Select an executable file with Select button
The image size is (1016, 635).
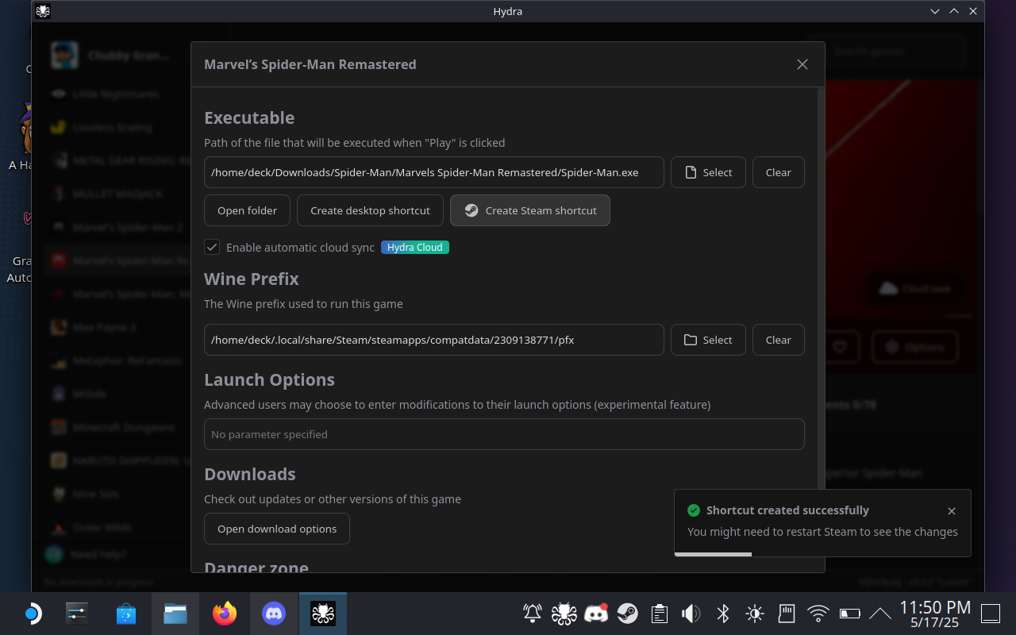click(708, 172)
